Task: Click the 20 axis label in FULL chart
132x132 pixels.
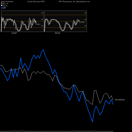Action: 85,26
